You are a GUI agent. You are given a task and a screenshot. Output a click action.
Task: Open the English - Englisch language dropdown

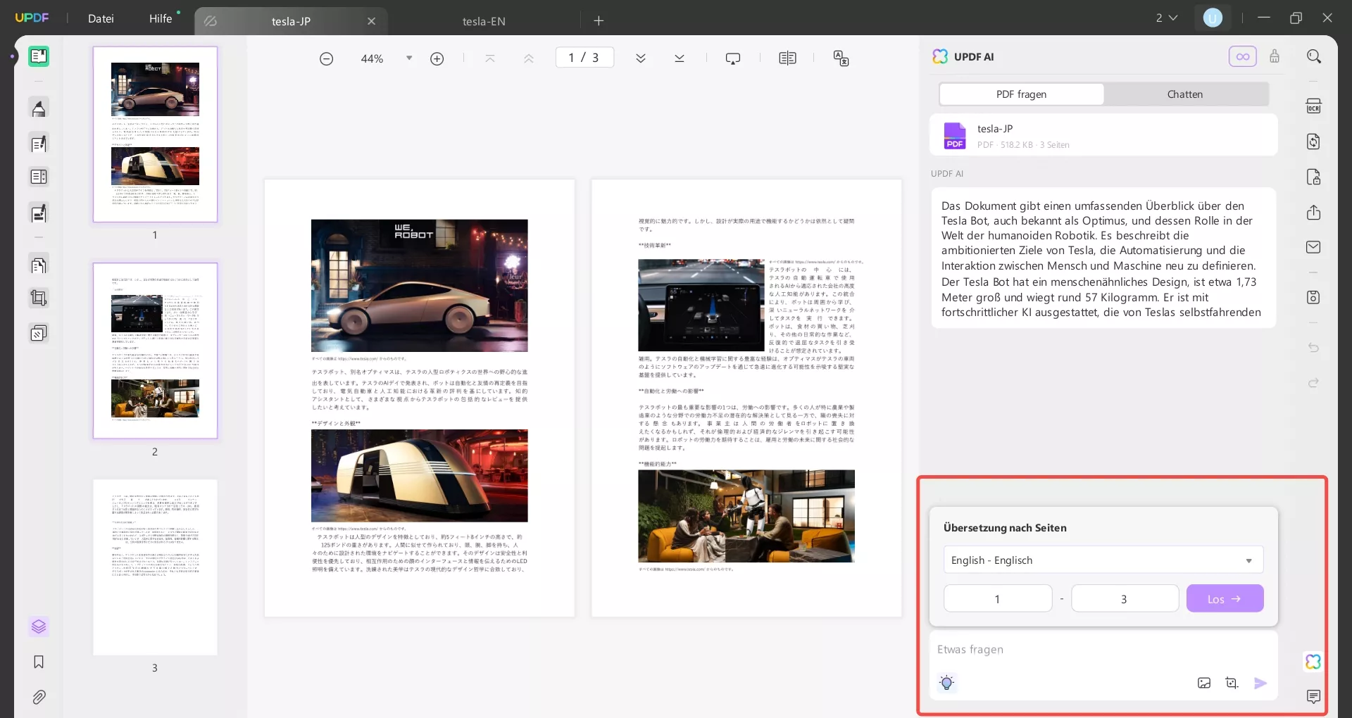pos(1103,560)
